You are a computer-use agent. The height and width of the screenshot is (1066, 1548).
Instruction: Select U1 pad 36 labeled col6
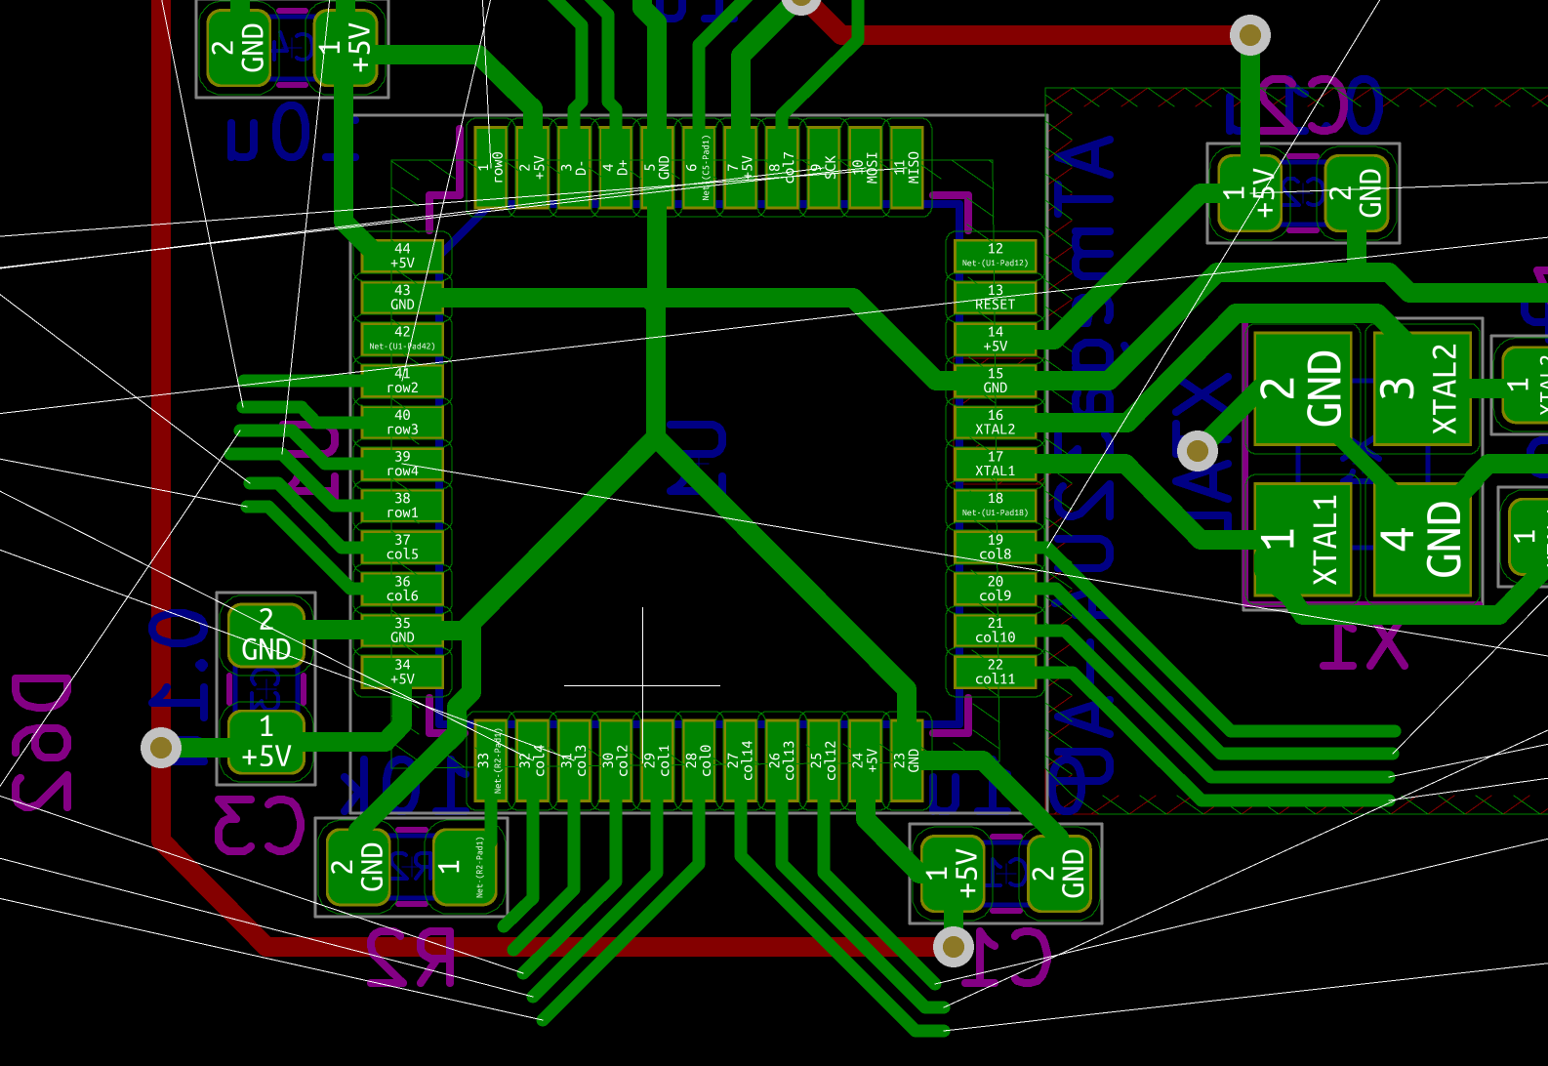[402, 589]
